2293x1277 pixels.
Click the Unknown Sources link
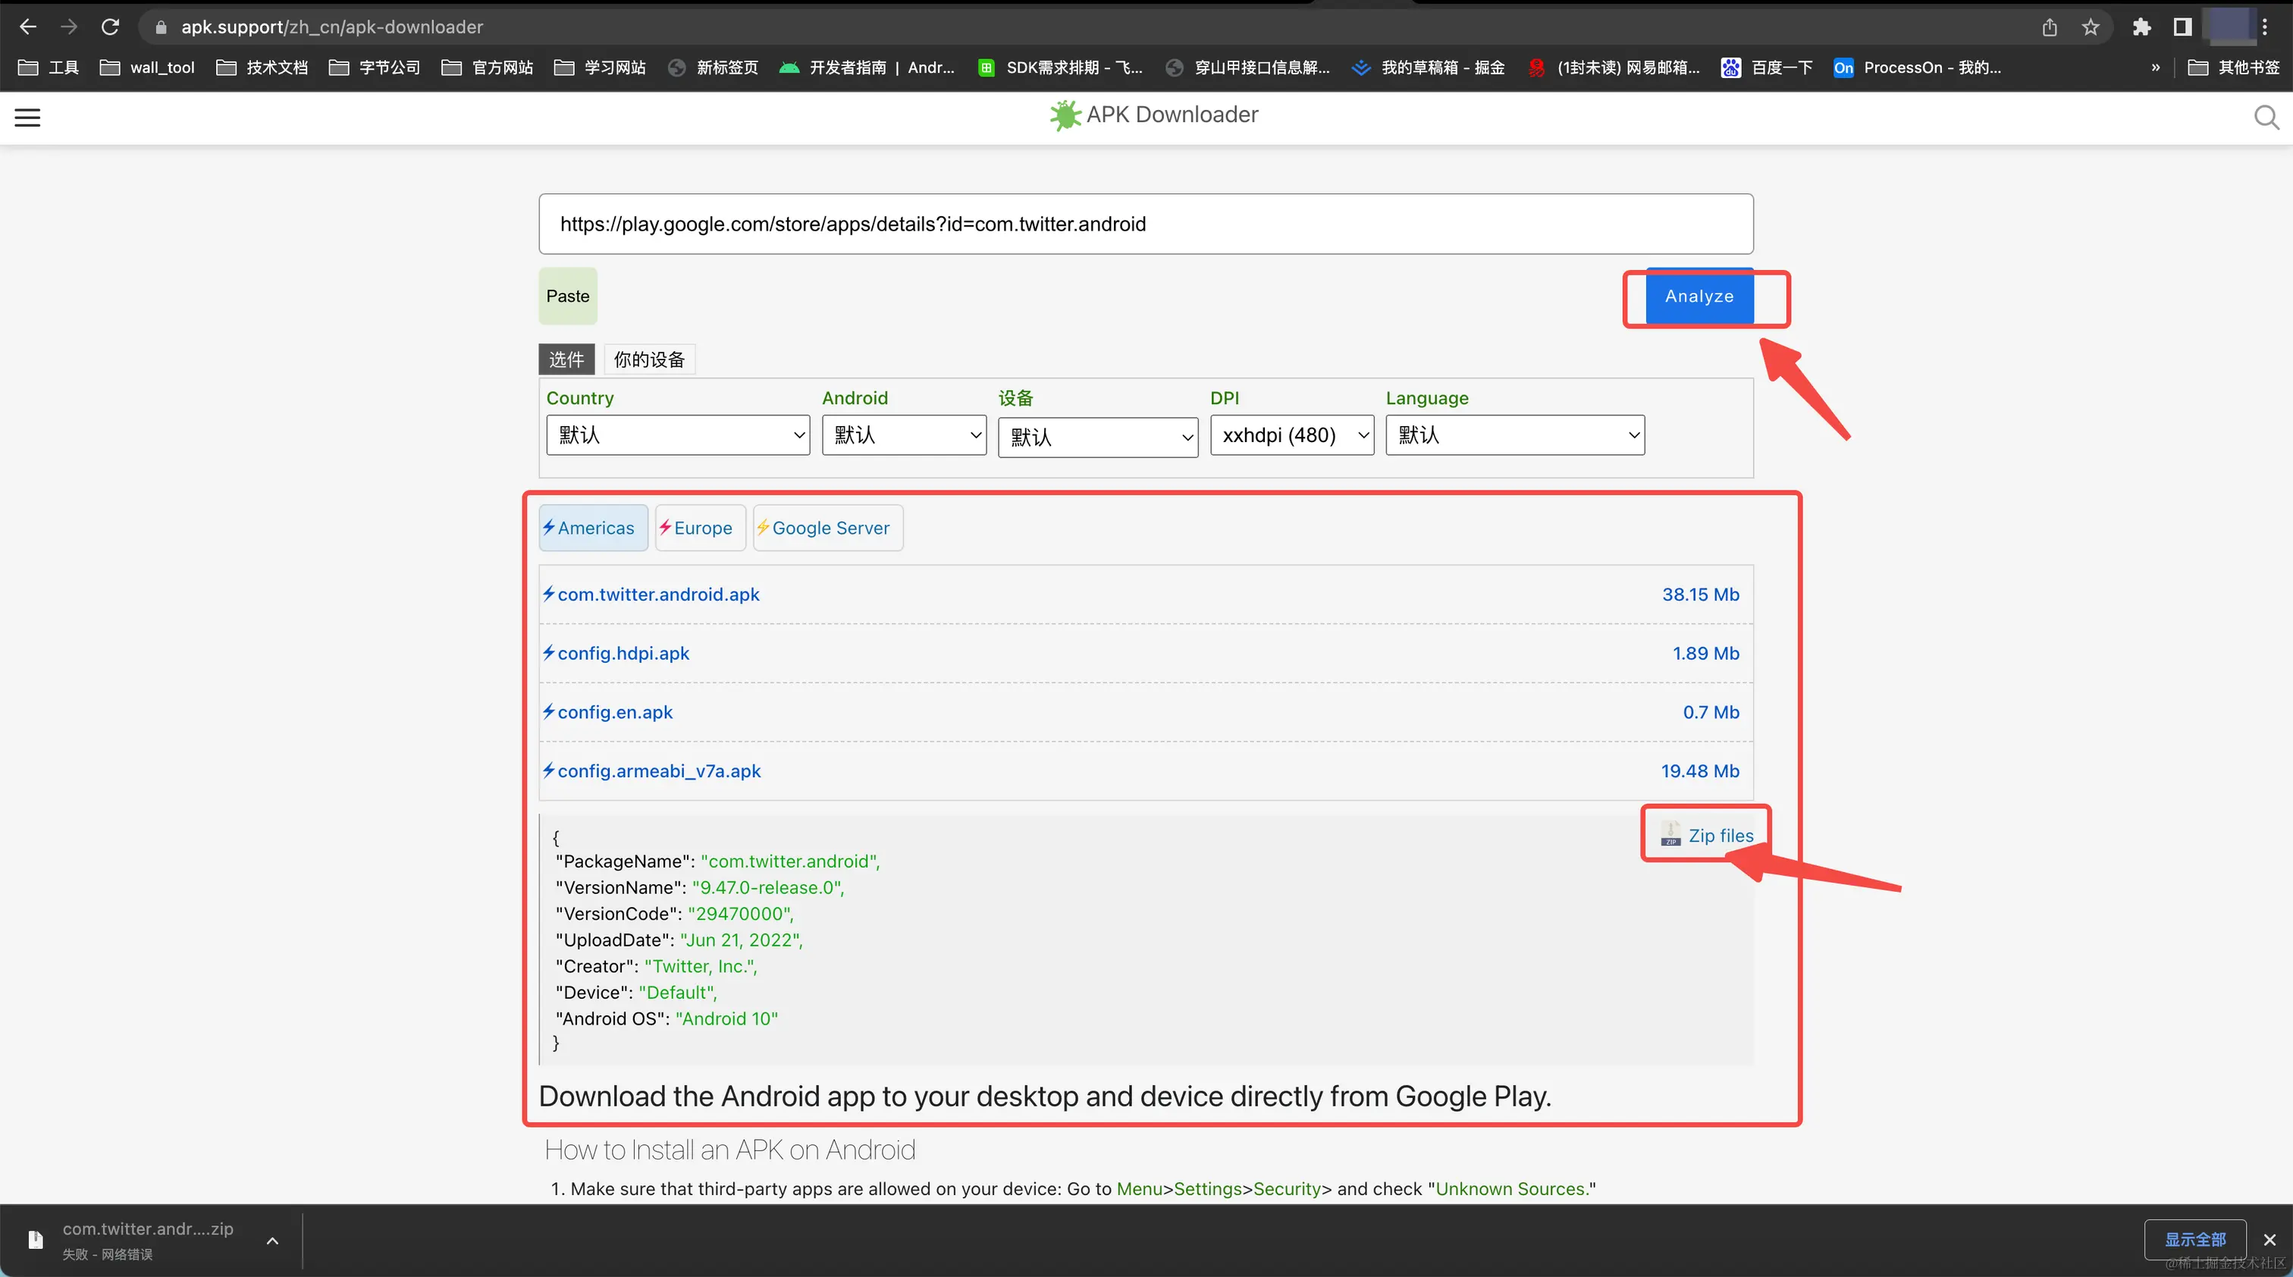[x=1510, y=1189]
